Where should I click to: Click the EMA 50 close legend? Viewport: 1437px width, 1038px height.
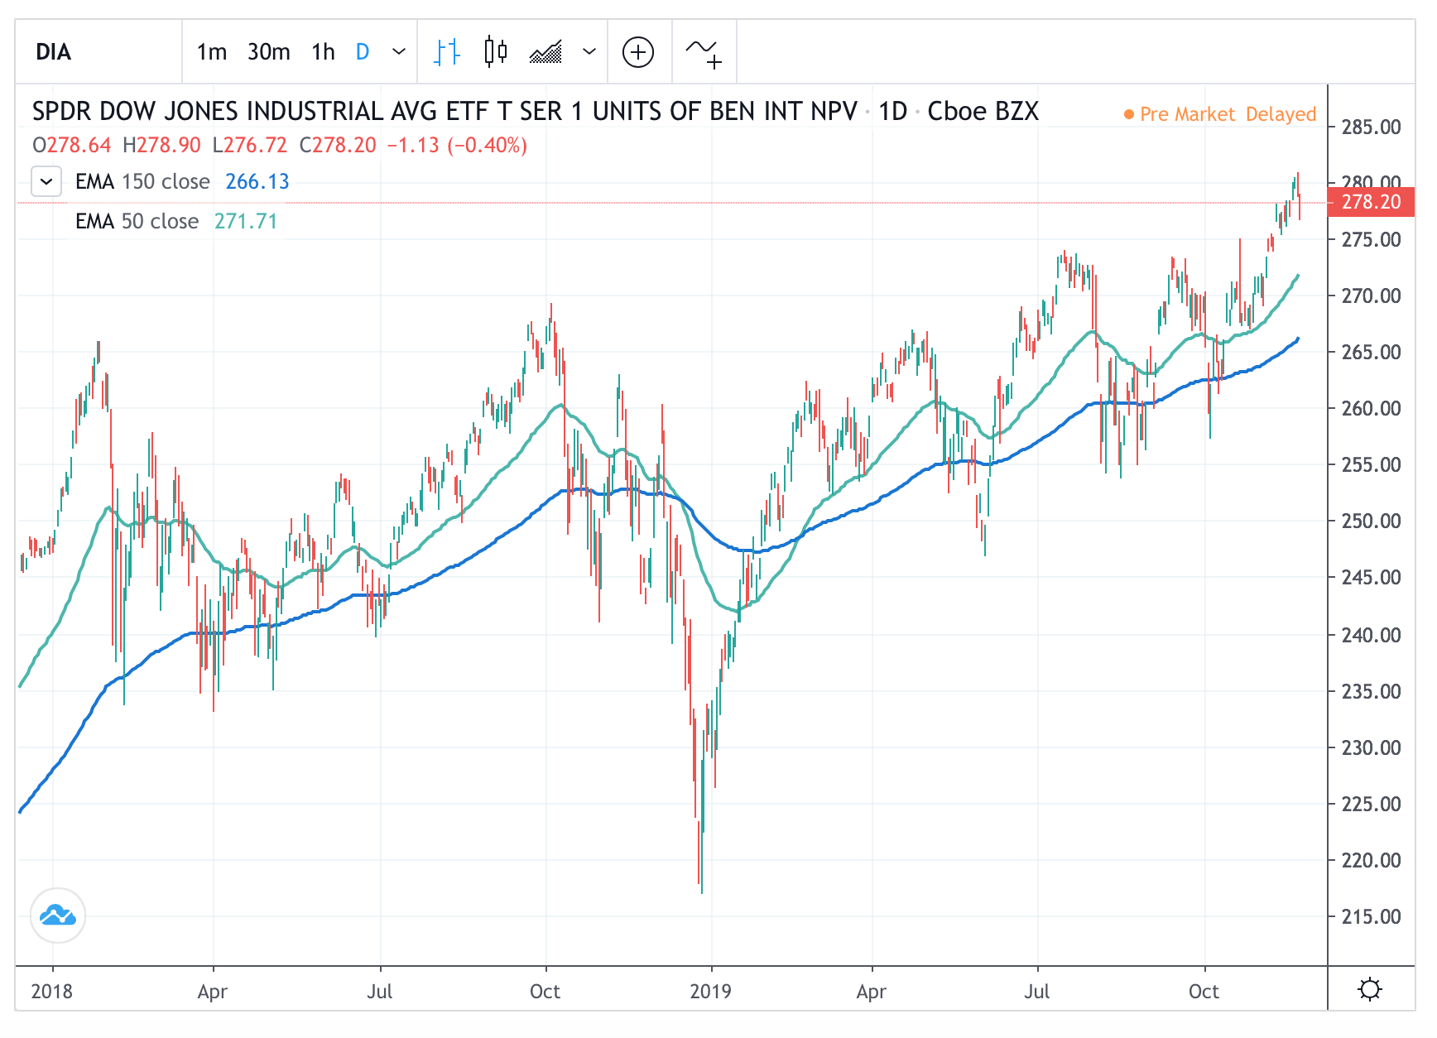(137, 221)
